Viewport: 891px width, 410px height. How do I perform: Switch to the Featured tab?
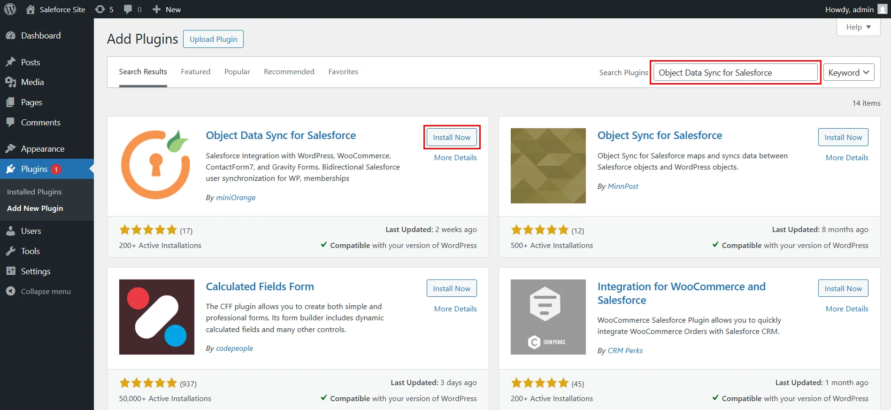195,72
